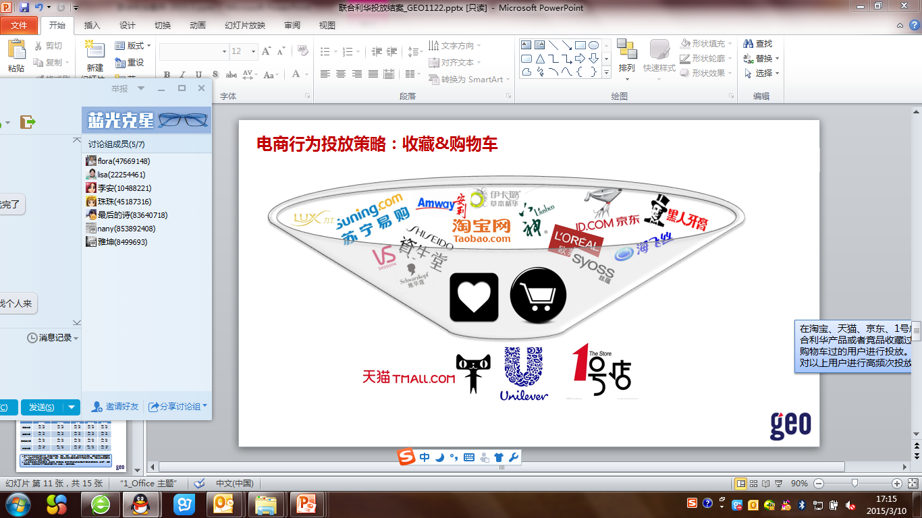922x518 pixels.
Task: Click the Paste (粘贴) button
Action: click(16, 55)
